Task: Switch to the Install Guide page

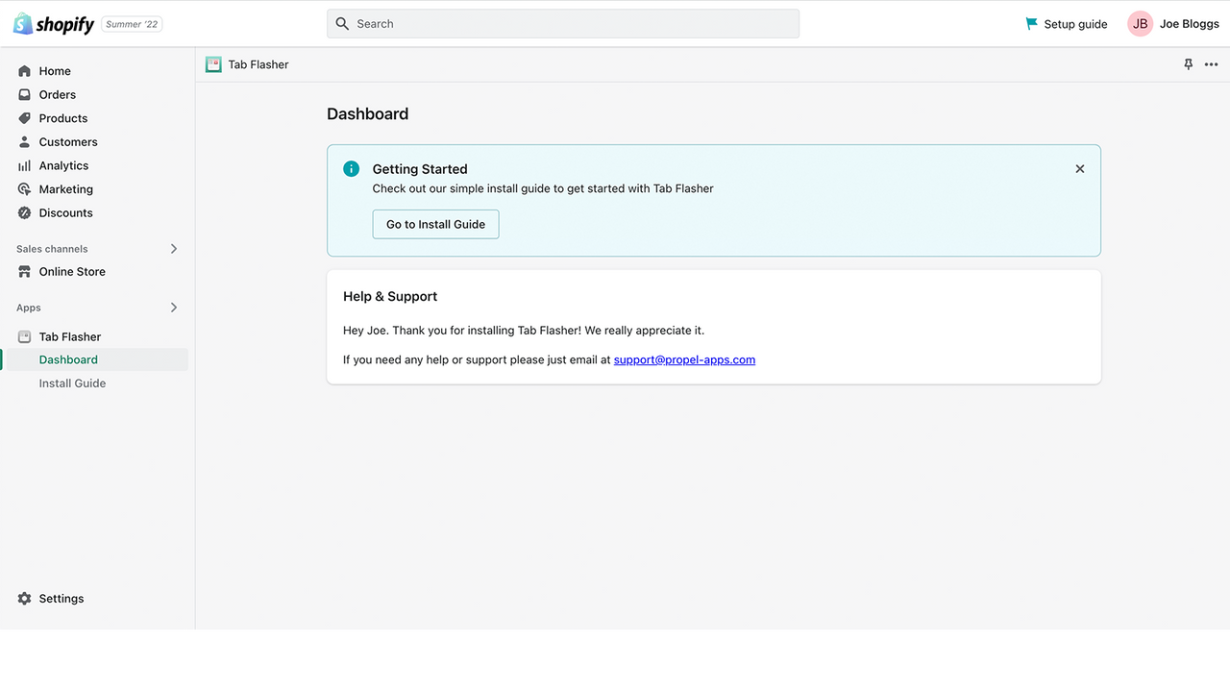Action: pyautogui.click(x=72, y=383)
